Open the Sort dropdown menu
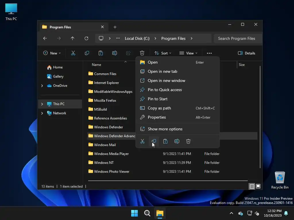 pos(163,53)
